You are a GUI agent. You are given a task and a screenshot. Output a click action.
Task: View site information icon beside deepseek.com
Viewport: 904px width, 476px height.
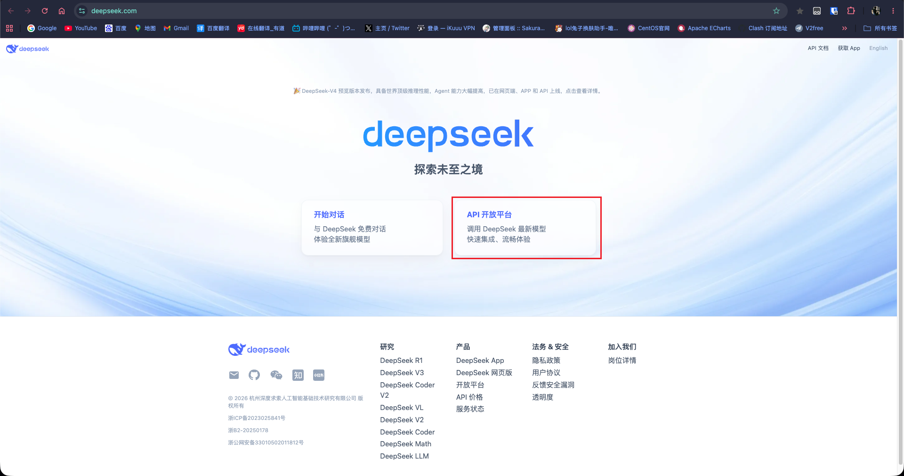(x=82, y=11)
